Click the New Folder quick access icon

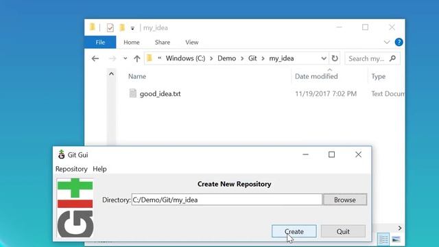click(122, 27)
